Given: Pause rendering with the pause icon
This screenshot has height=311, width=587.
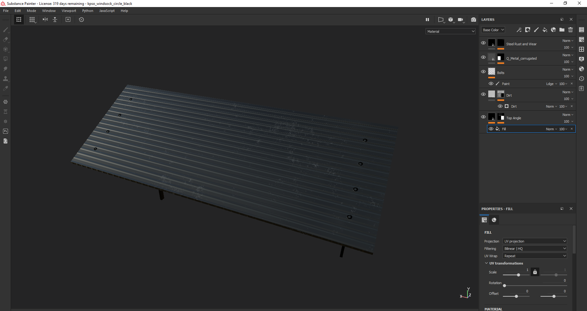Looking at the screenshot, I should 427,20.
